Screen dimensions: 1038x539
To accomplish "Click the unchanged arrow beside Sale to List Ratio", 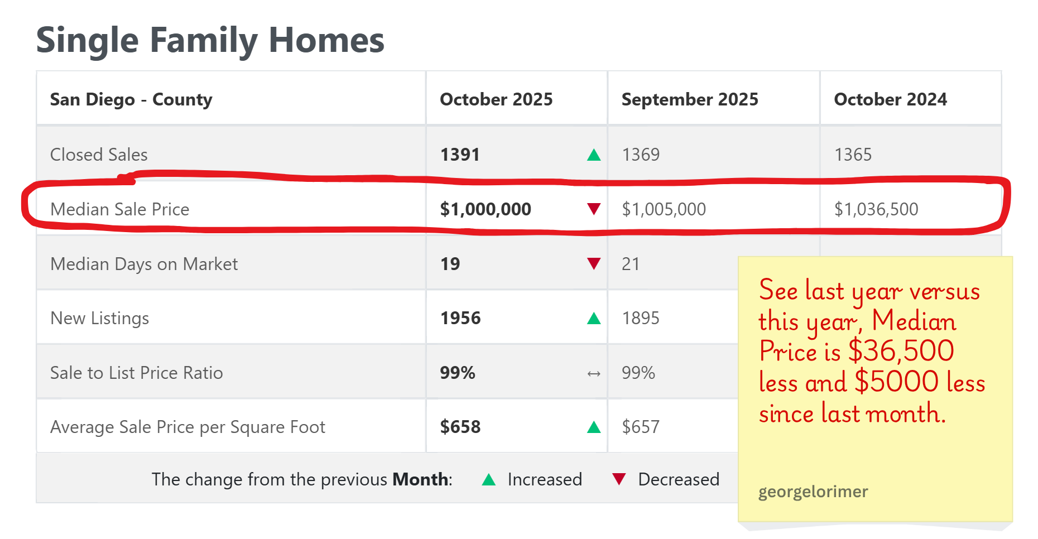I will coord(594,373).
